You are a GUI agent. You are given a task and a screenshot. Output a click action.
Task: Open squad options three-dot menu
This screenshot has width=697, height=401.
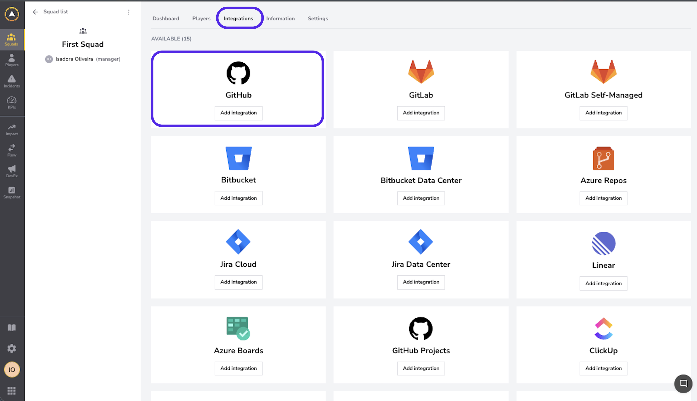click(129, 12)
